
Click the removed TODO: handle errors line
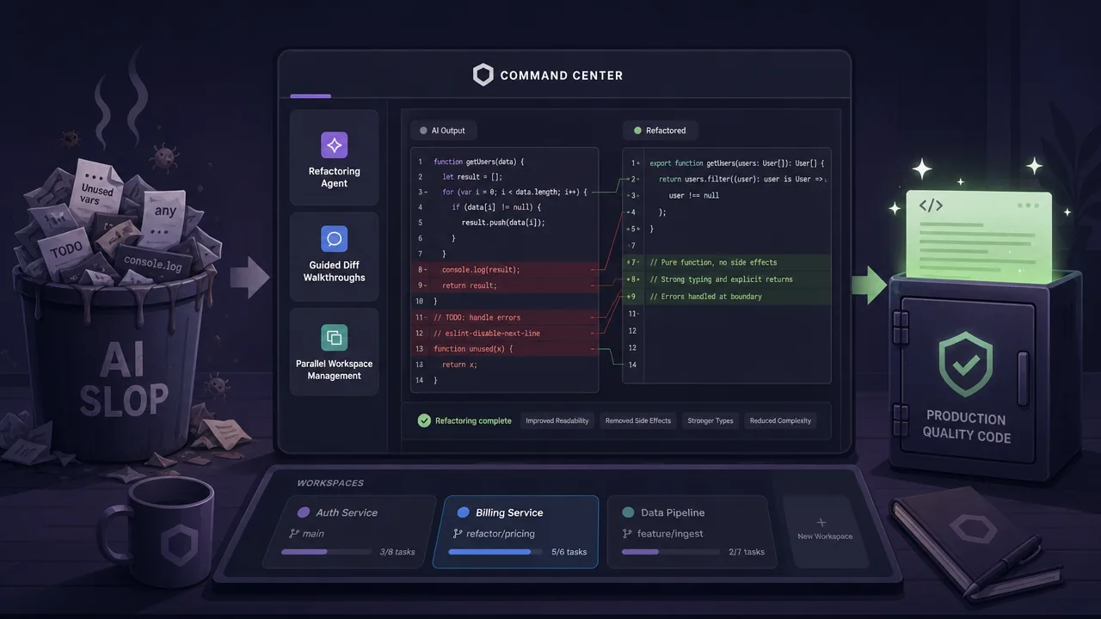pyautogui.click(x=505, y=317)
